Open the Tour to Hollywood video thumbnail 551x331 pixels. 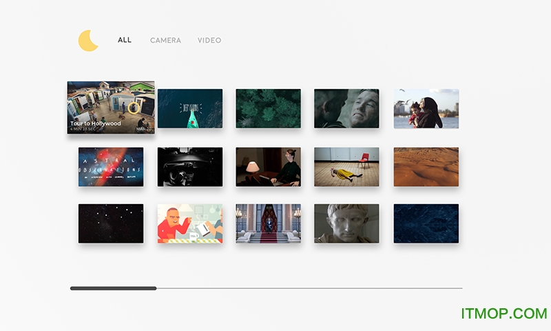coord(110,107)
